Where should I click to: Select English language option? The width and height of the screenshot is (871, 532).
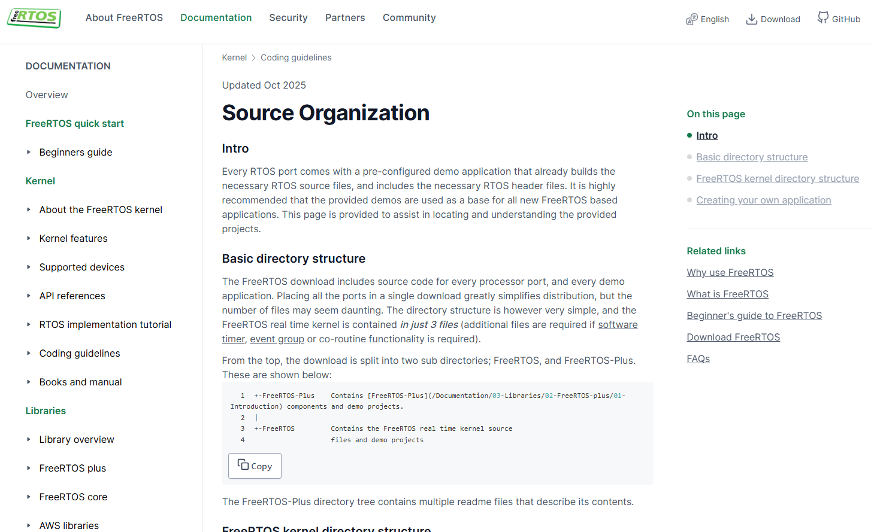point(715,19)
